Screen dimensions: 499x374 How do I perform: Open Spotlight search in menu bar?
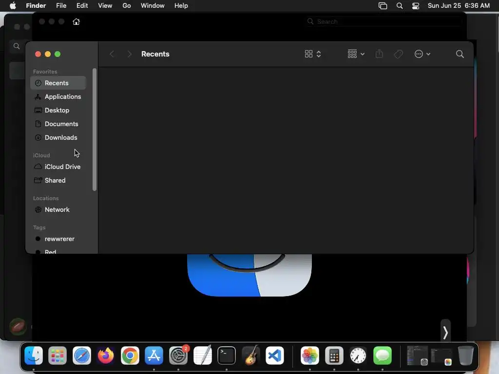400,6
